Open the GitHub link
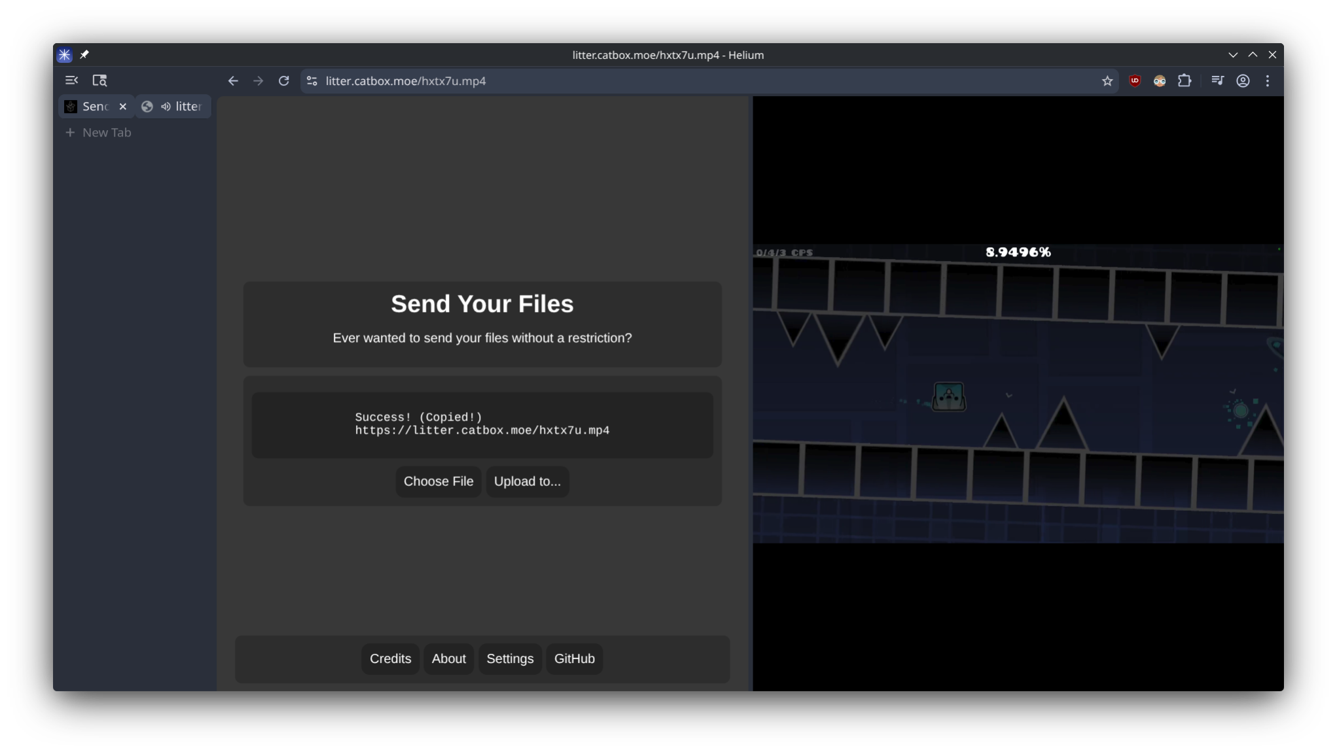 pyautogui.click(x=574, y=659)
